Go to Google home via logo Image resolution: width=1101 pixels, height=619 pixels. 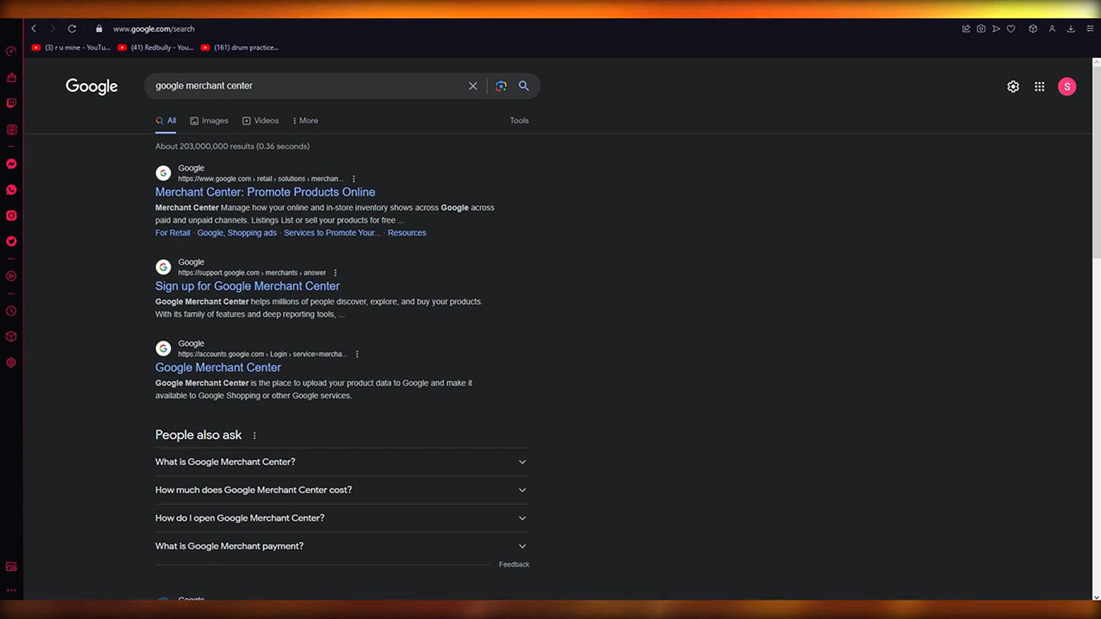pyautogui.click(x=92, y=87)
